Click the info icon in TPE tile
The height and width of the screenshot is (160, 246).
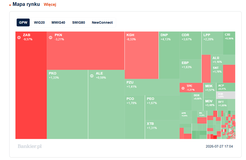click(x=183, y=88)
